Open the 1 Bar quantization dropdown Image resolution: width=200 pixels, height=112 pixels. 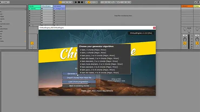click(7, 2)
